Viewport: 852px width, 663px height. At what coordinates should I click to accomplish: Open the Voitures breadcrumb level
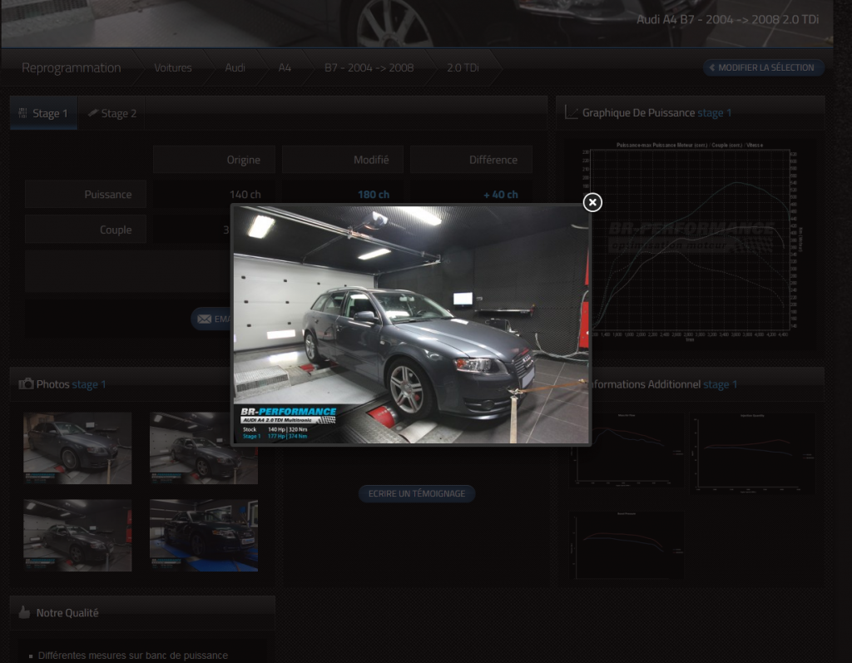coord(172,67)
